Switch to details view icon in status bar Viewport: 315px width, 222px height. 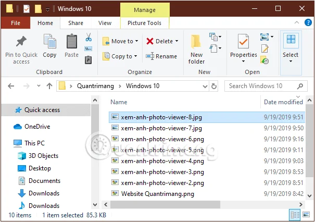295,215
